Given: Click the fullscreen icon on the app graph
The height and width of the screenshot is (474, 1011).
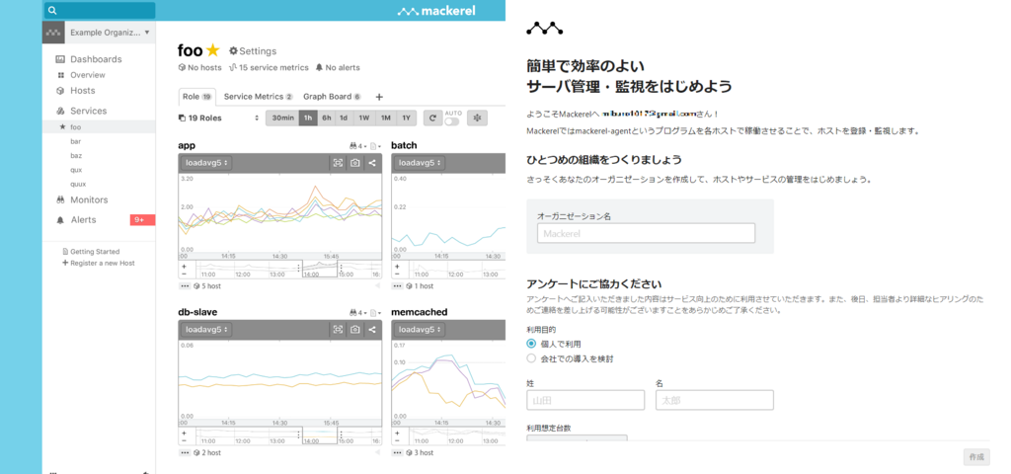Looking at the screenshot, I should [338, 163].
